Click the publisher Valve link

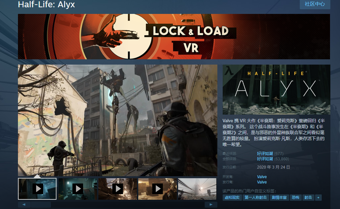[262, 182]
